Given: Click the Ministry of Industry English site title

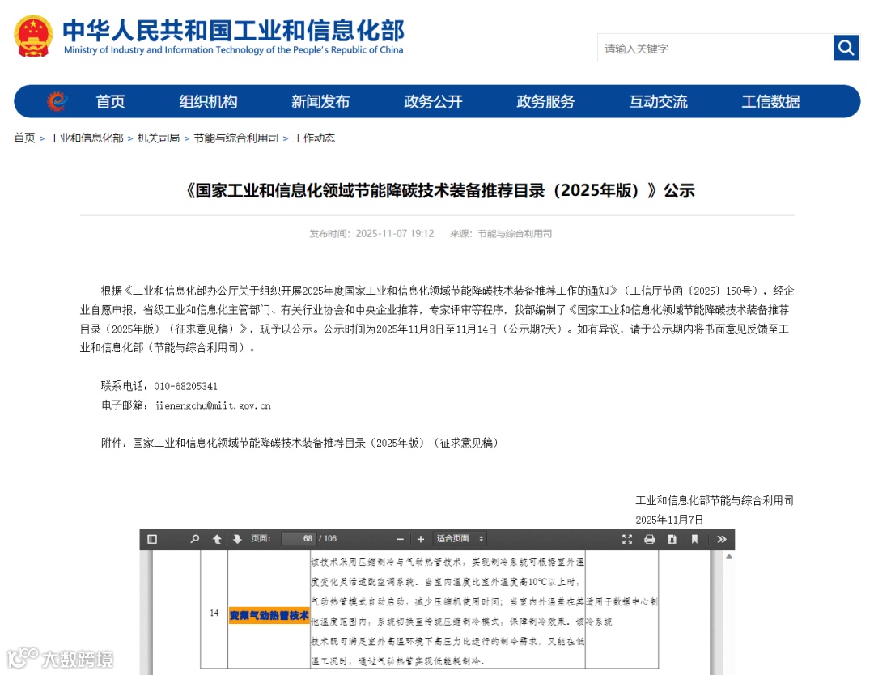Looking at the screenshot, I should [x=234, y=49].
